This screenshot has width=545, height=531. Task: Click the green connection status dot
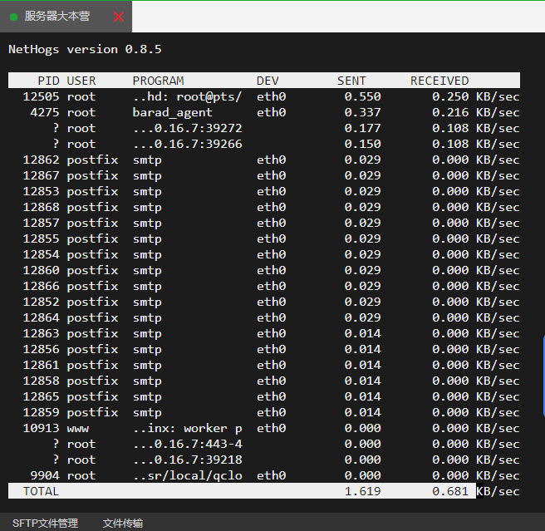(x=13, y=17)
